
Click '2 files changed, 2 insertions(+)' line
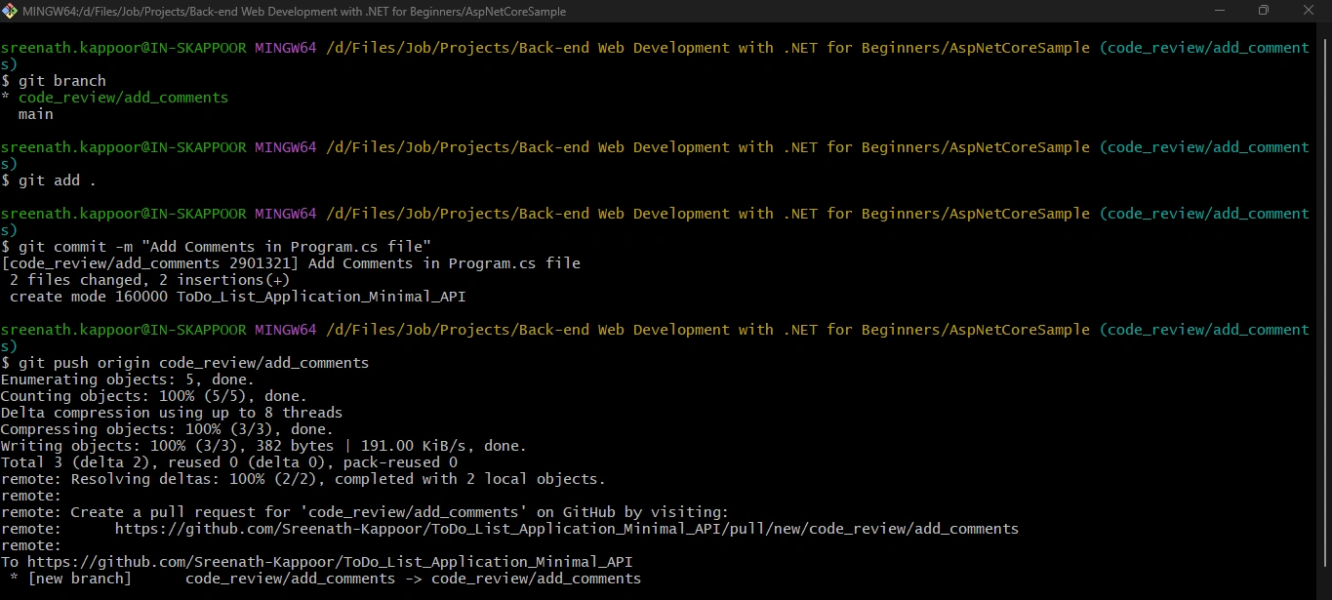149,280
